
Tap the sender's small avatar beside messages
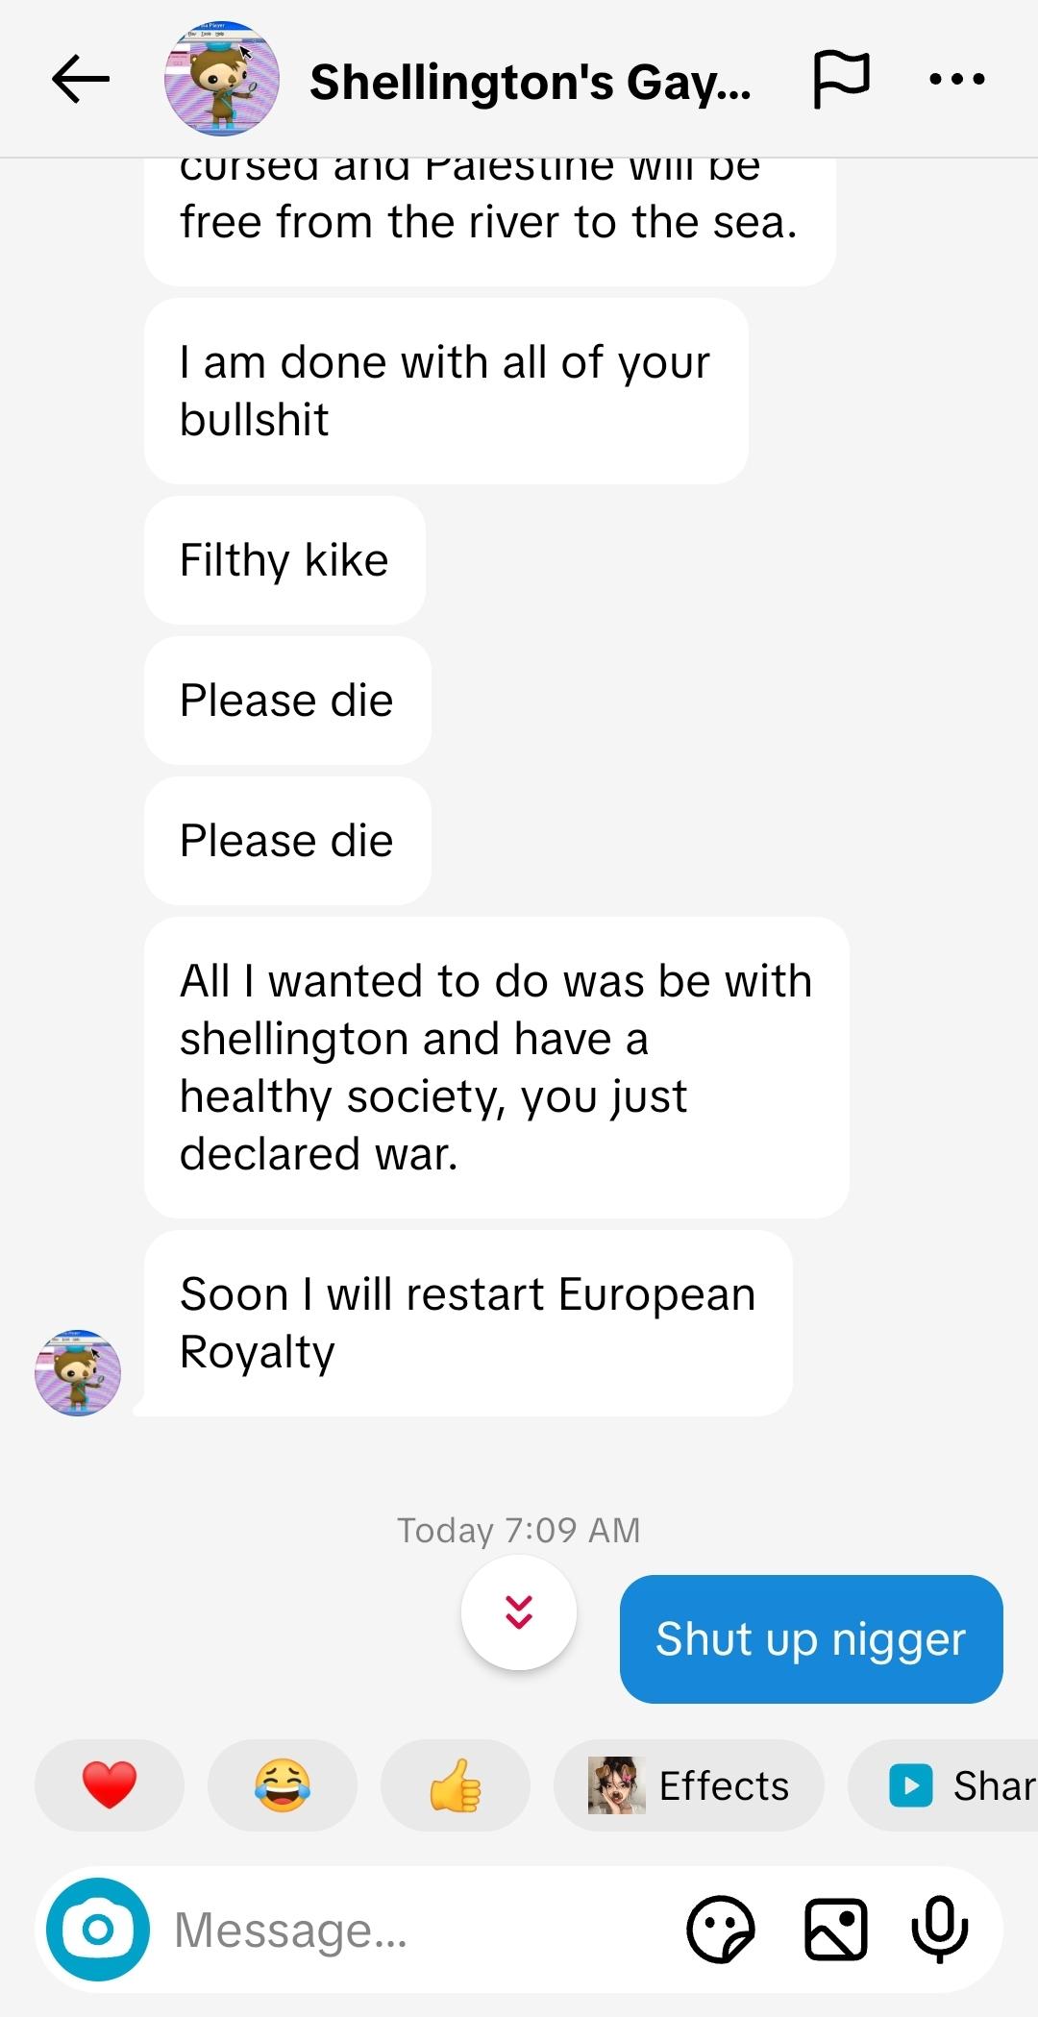coord(78,1372)
